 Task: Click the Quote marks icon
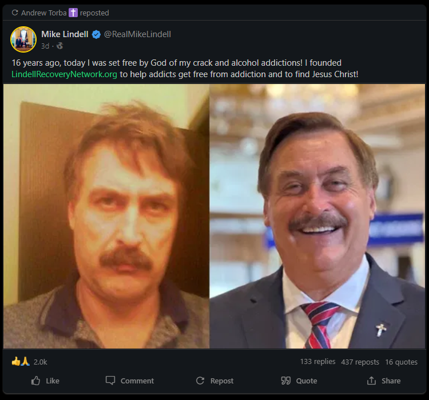[x=286, y=381]
